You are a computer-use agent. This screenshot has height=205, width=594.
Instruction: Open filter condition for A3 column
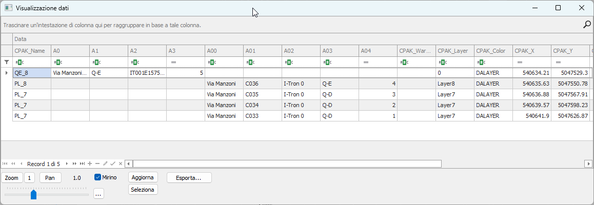(173, 62)
